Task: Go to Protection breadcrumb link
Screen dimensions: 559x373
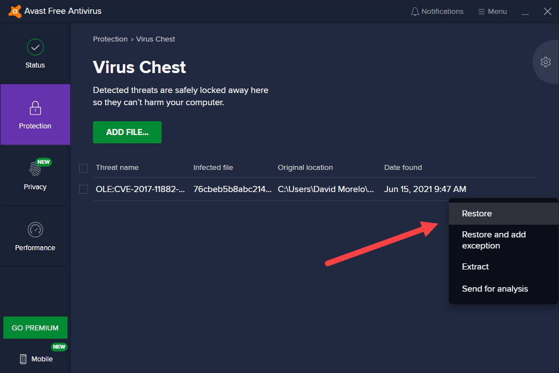Action: pos(110,39)
